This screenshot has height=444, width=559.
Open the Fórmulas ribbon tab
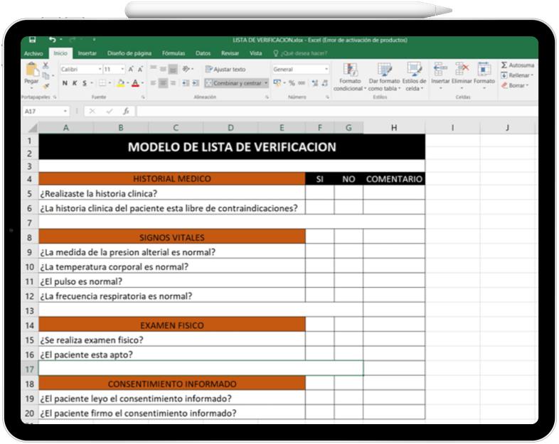click(x=174, y=53)
